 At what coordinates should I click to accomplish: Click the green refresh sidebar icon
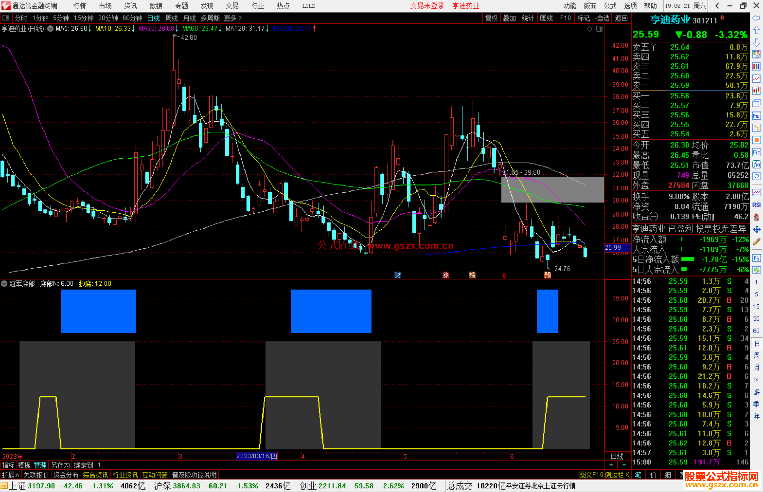coord(756,270)
